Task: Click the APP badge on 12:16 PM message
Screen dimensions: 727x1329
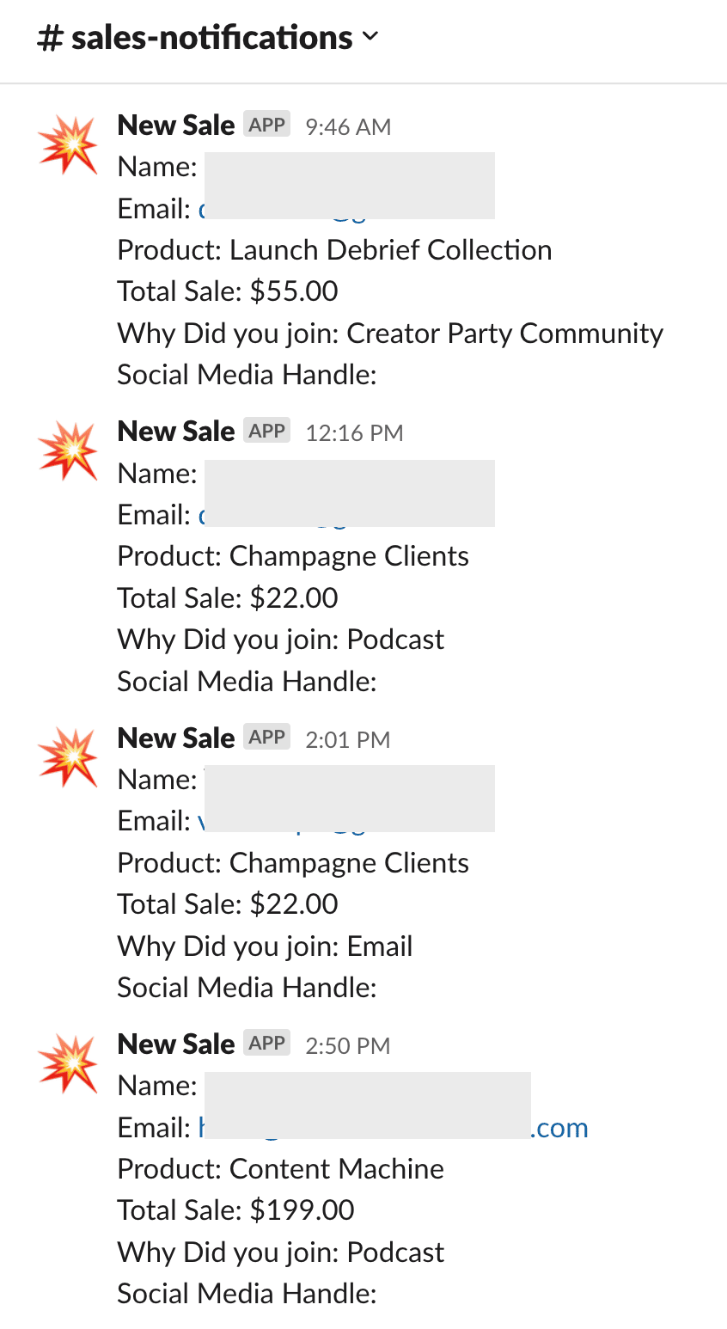Action: click(266, 431)
